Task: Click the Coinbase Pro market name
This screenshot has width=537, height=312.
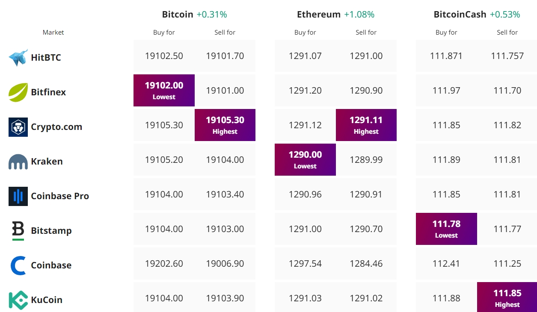Action: coord(60,196)
